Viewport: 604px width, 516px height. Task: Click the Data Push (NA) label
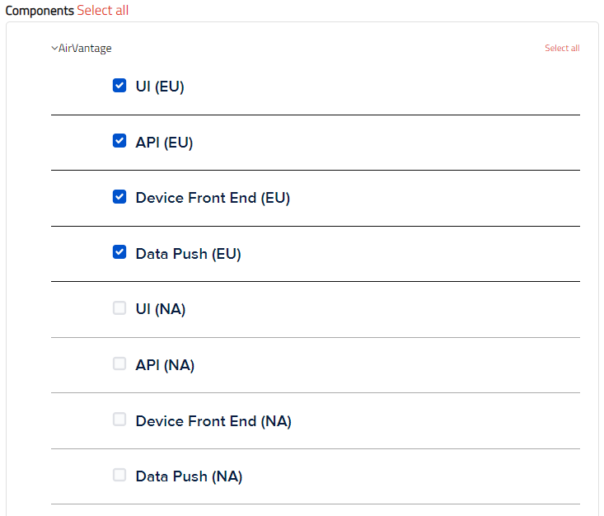point(190,476)
